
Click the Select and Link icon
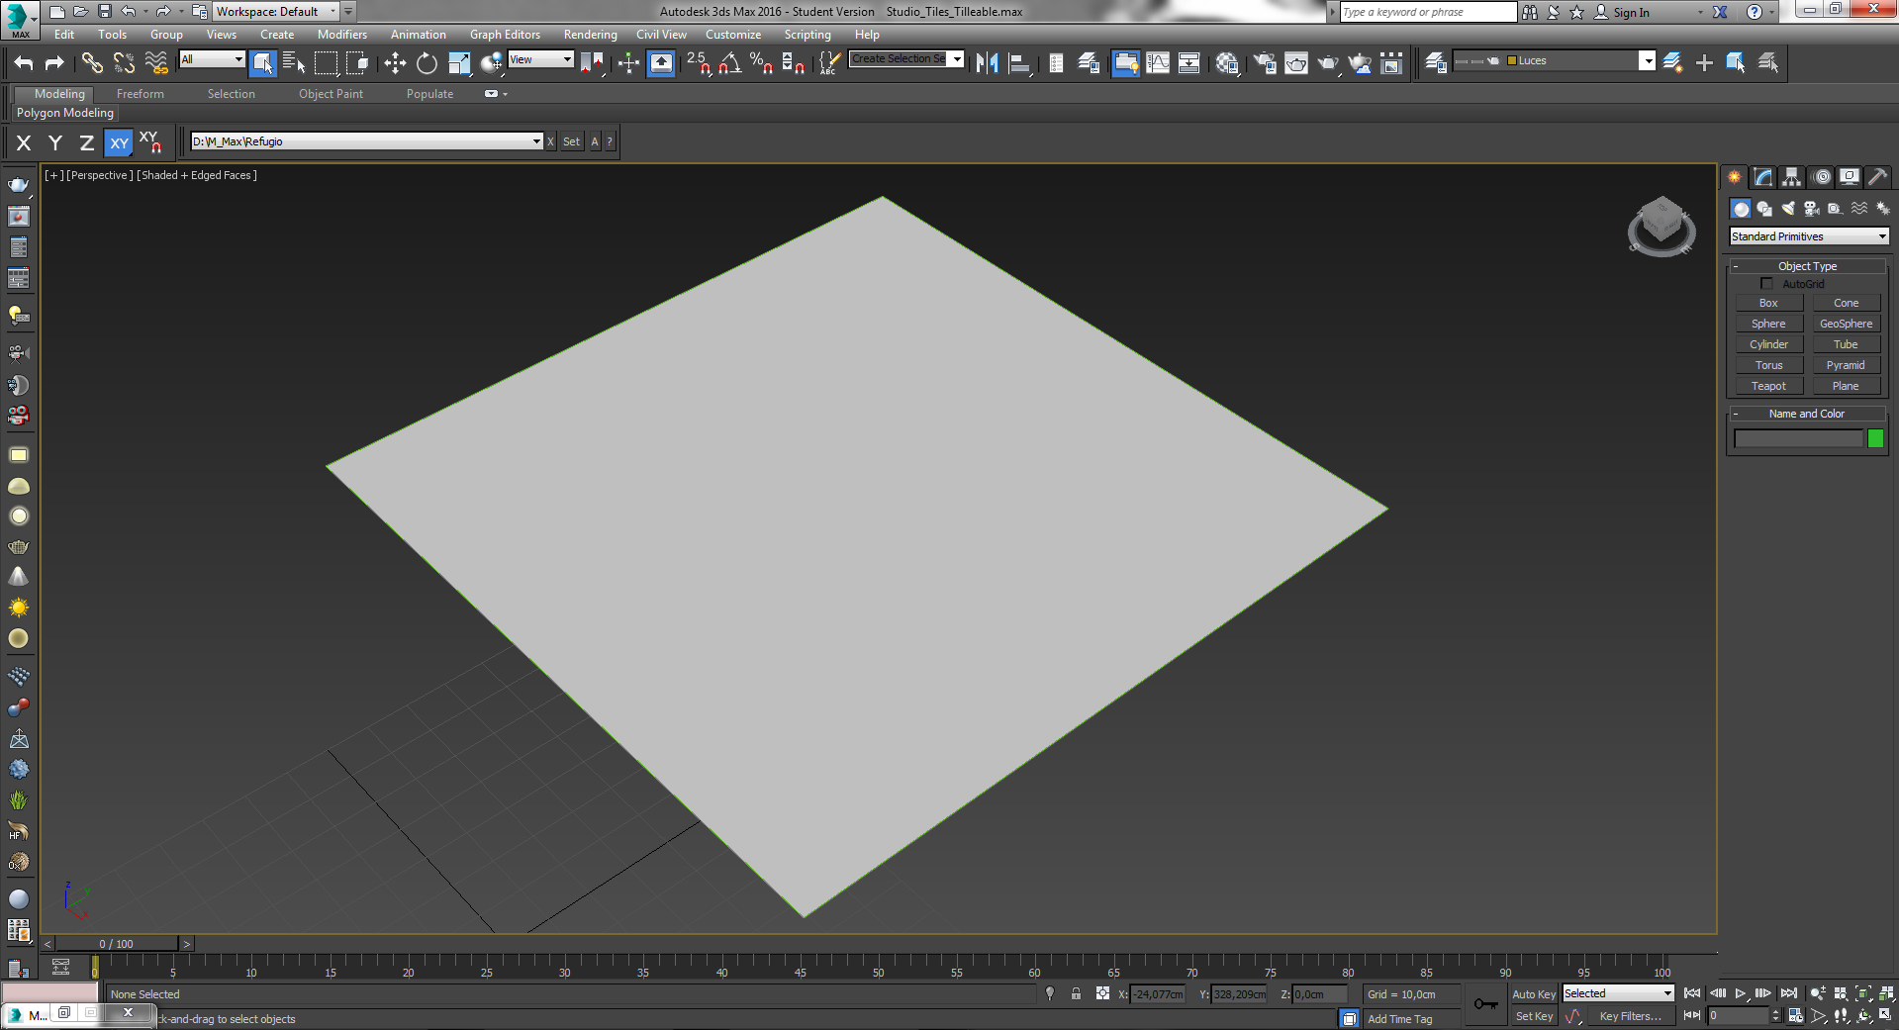tap(92, 63)
